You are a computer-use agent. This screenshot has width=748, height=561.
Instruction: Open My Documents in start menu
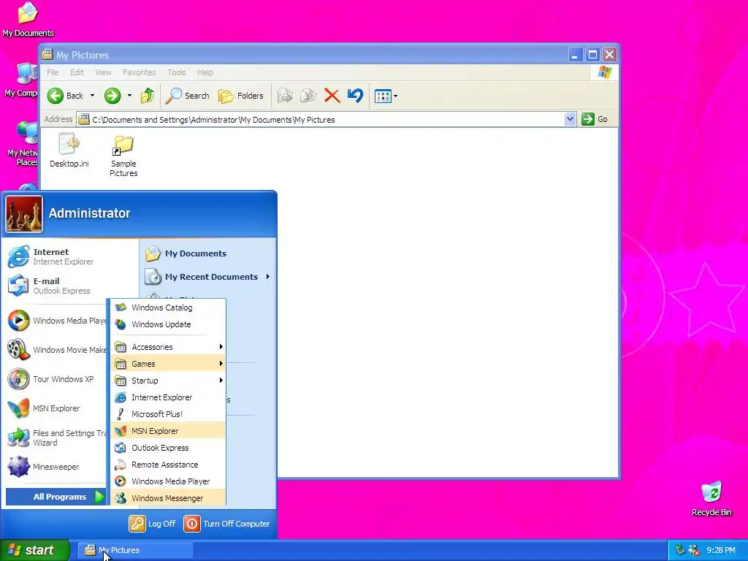[186, 253]
